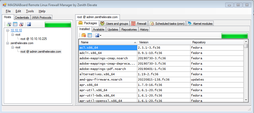This screenshot has width=254, height=113.
Task: Select the root @ admin.zenithelevate.com session tab
Action: 97,17
